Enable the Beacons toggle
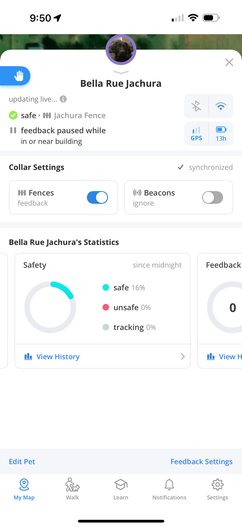Image resolution: width=242 pixels, height=527 pixels. (213, 197)
